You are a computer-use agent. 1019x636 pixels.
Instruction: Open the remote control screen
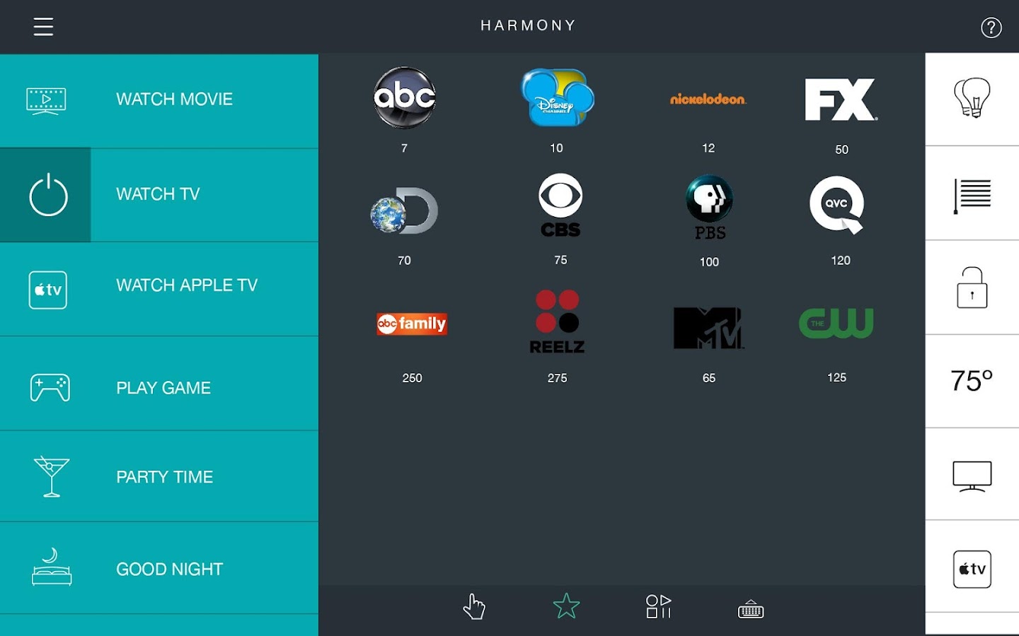(658, 606)
